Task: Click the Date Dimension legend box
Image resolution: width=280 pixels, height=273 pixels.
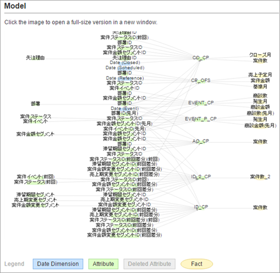Action: (58, 264)
